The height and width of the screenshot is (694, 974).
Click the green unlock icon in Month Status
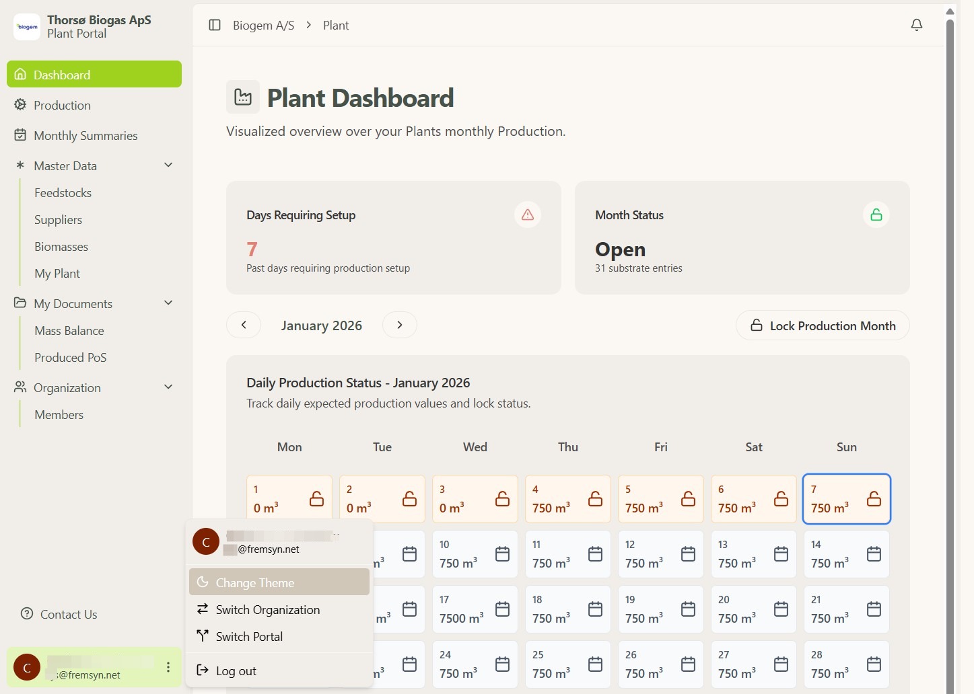pyautogui.click(x=876, y=215)
